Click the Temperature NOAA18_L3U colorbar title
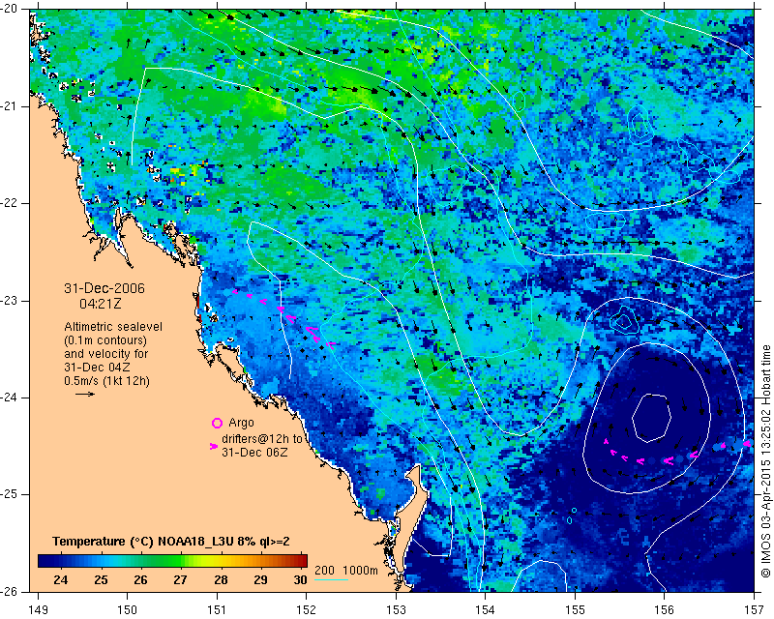This screenshot has height=619, width=774. pyautogui.click(x=171, y=542)
